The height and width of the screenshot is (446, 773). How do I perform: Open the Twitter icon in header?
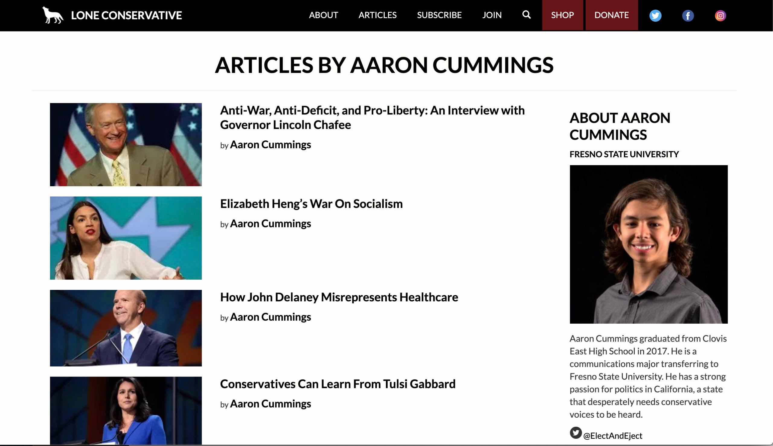[x=655, y=16]
